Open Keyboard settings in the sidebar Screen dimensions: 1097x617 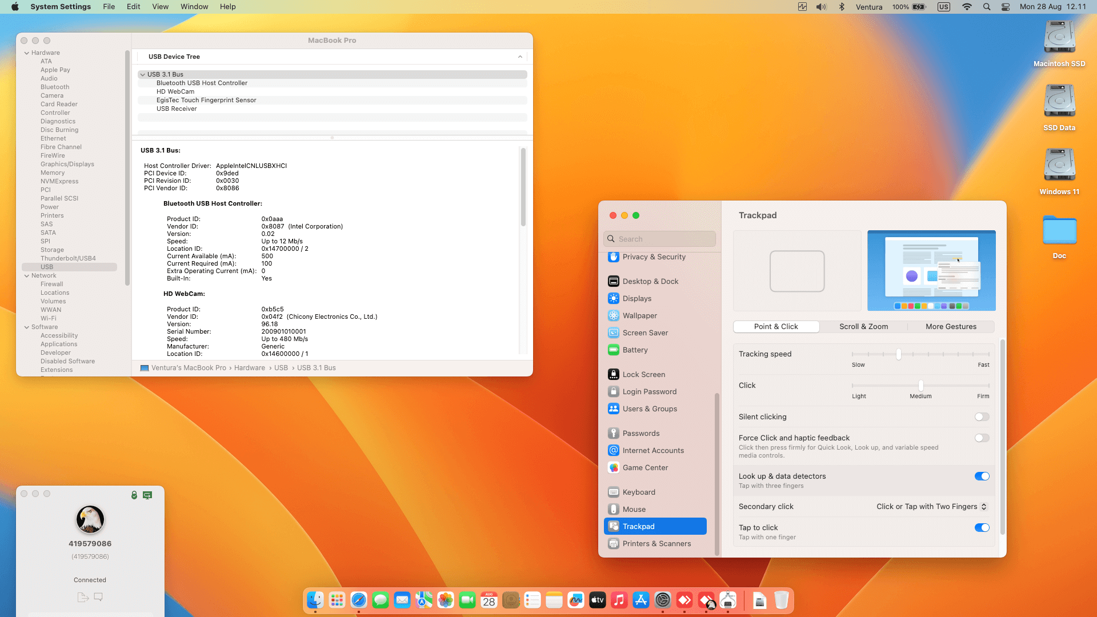click(x=639, y=492)
